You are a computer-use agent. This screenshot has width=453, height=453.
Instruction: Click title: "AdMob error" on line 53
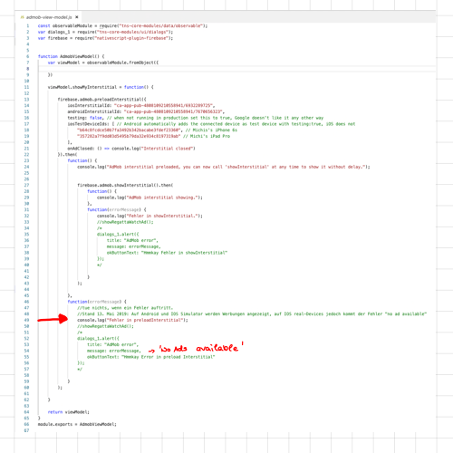(x=112, y=344)
